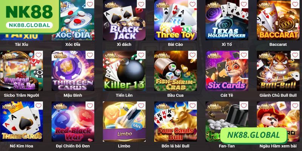The width and height of the screenshot is (302, 151).
Task: Toggle favorite heart on Thirteen Cards
Action: coord(90,55)
